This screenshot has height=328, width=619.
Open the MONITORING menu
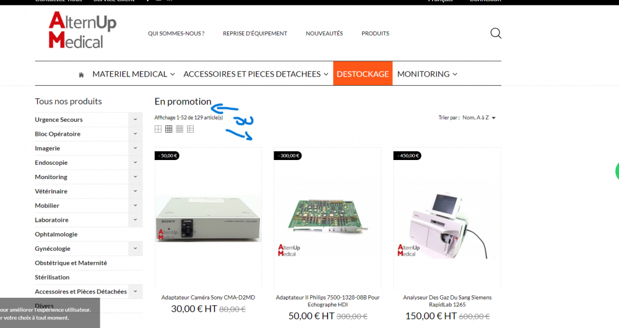427,74
